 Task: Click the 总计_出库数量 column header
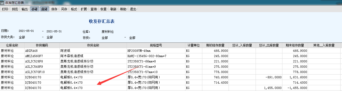point(269,45)
